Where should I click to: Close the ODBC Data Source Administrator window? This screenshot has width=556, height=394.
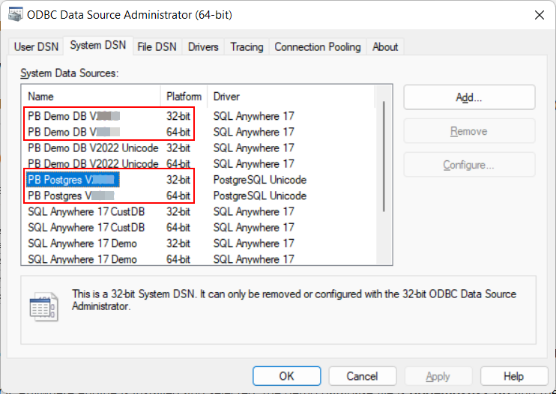tap(538, 16)
